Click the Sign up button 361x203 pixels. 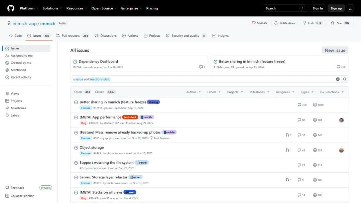[336, 8]
